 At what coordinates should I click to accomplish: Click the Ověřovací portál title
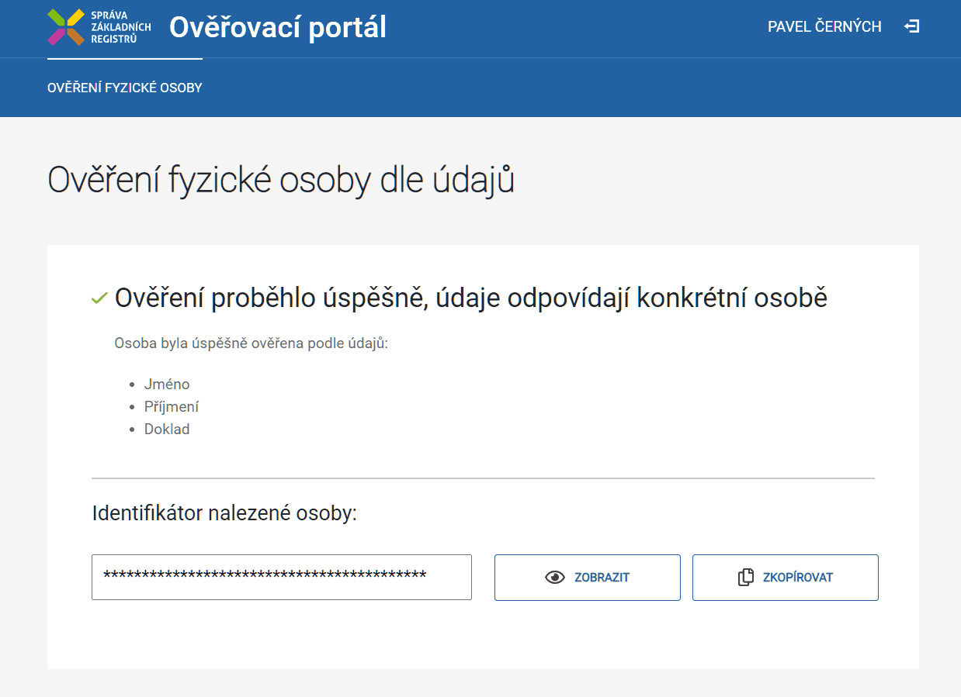(278, 28)
